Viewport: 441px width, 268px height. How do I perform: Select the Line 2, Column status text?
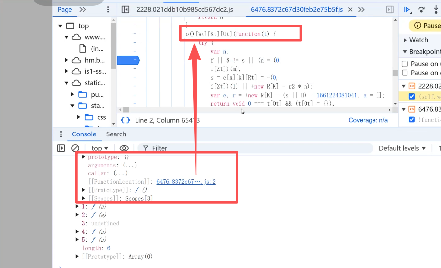(x=168, y=120)
